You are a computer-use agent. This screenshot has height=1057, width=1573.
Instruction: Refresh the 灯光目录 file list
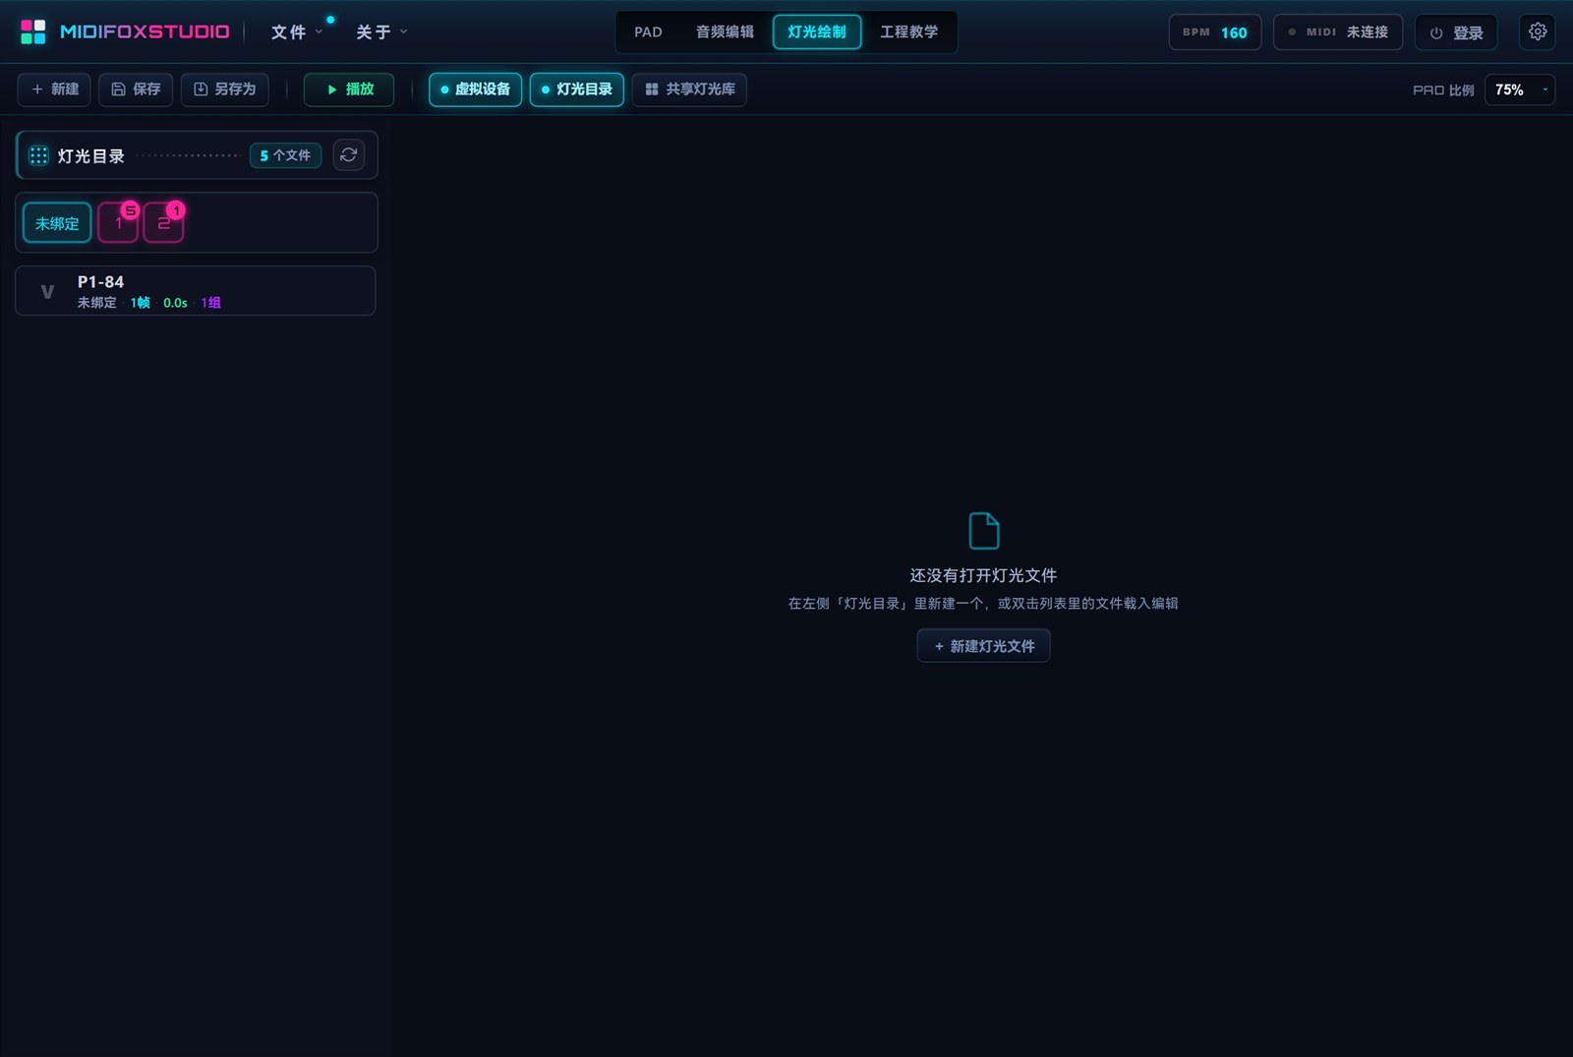click(348, 155)
